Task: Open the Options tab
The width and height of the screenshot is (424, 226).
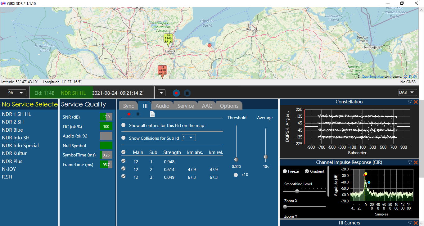Action: coord(229,106)
